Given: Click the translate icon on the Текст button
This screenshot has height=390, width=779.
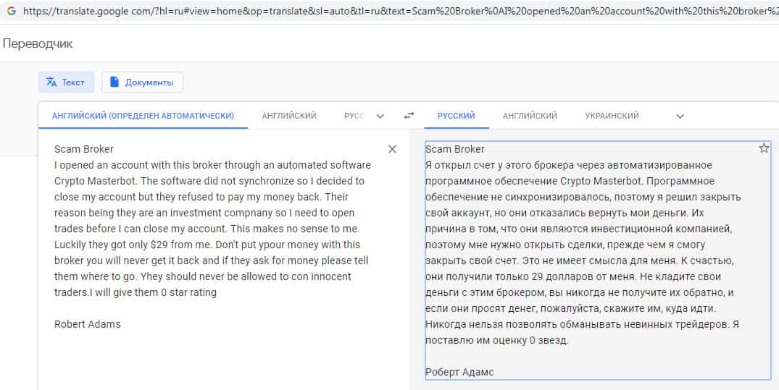Looking at the screenshot, I should pyautogui.click(x=51, y=82).
